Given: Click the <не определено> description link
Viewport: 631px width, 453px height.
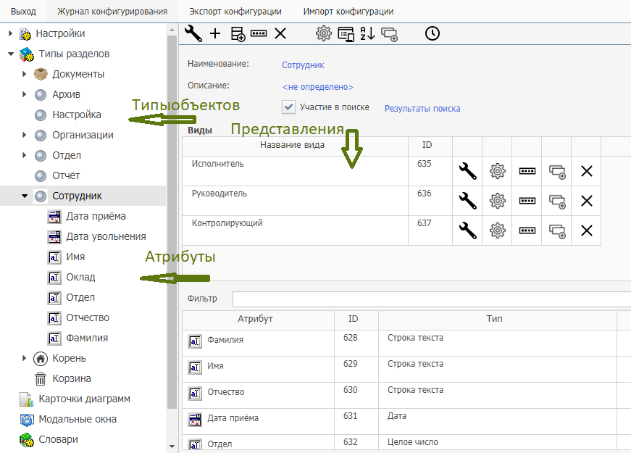Looking at the screenshot, I should tap(317, 86).
